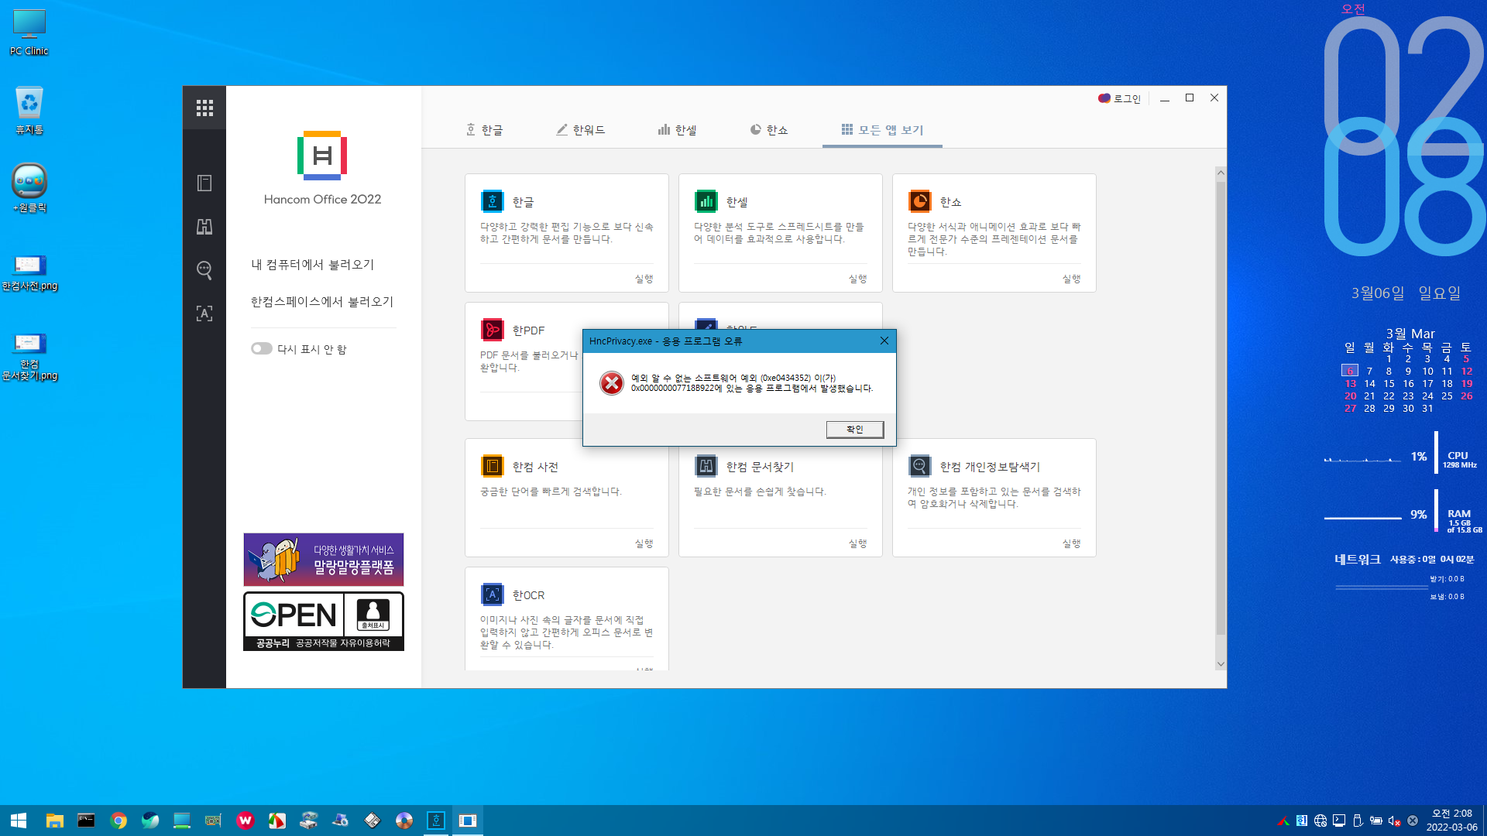Click the 한PDF app icon in its card
This screenshot has width=1487, height=836.
pos(493,330)
